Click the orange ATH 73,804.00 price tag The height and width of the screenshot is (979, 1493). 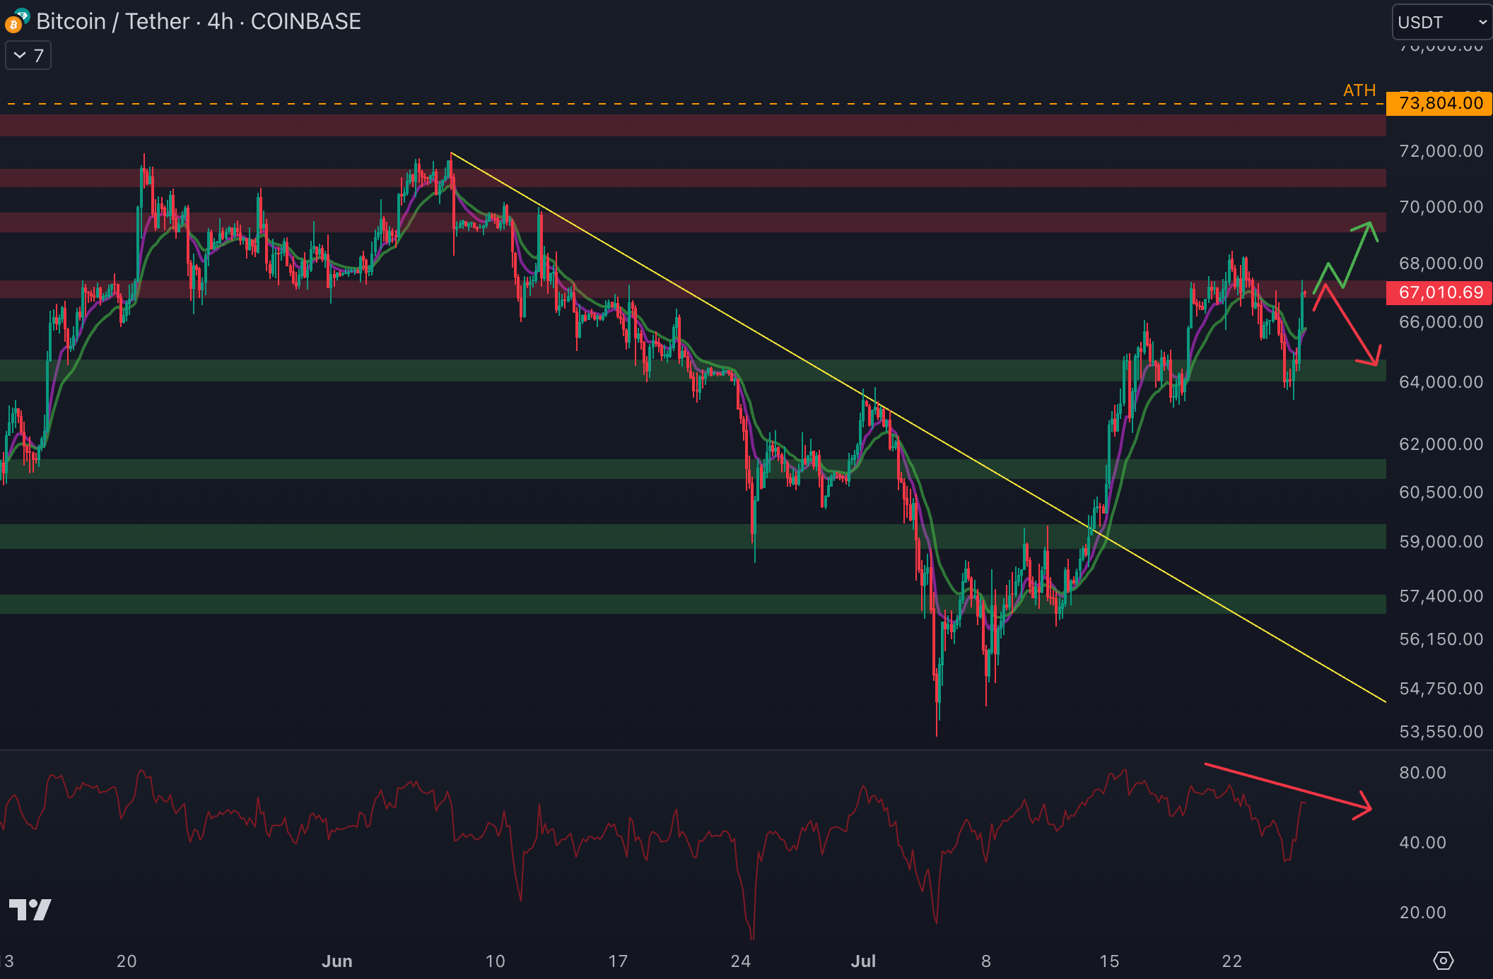pyautogui.click(x=1439, y=104)
